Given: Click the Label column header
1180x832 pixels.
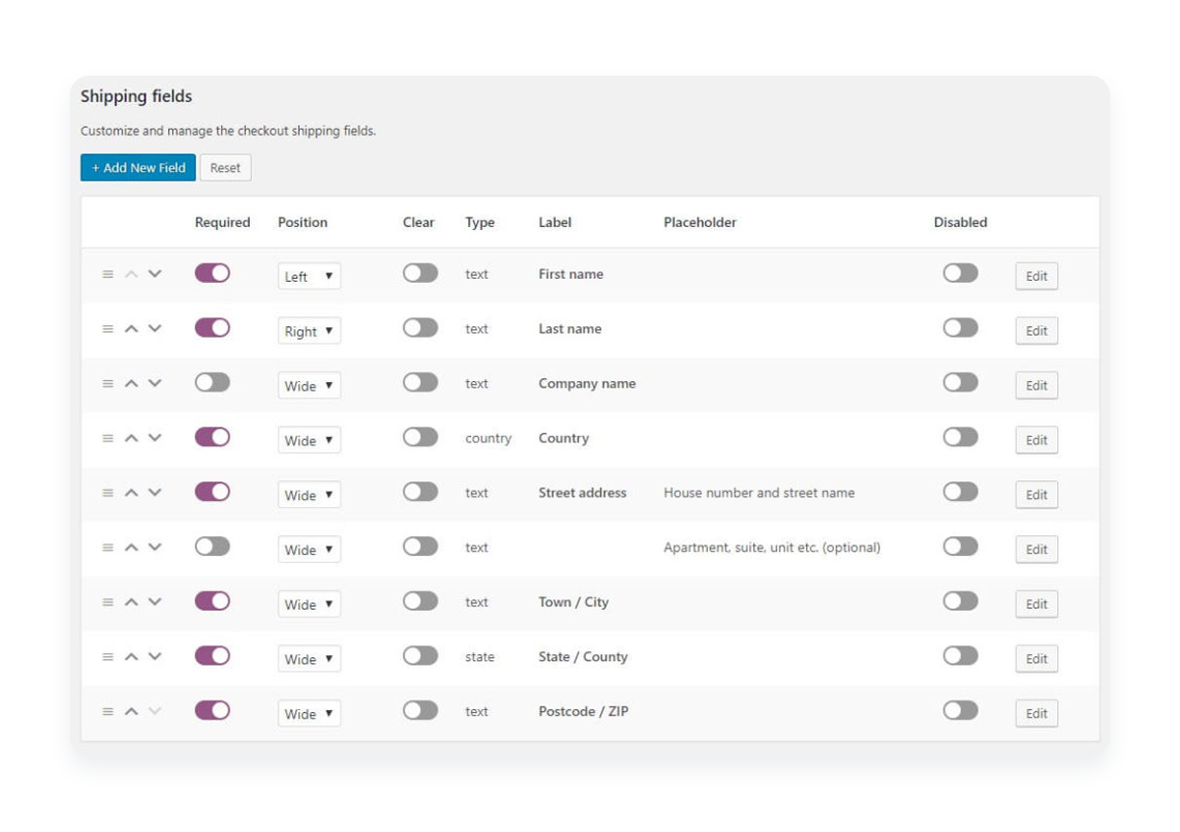Looking at the screenshot, I should tap(556, 222).
